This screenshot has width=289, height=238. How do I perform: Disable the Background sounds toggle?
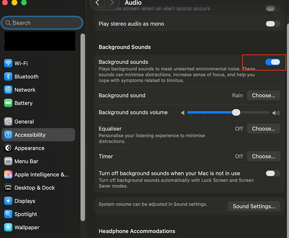(273, 62)
